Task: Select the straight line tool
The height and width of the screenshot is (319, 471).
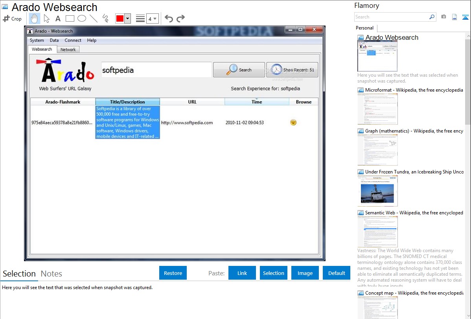Action: pos(94,18)
